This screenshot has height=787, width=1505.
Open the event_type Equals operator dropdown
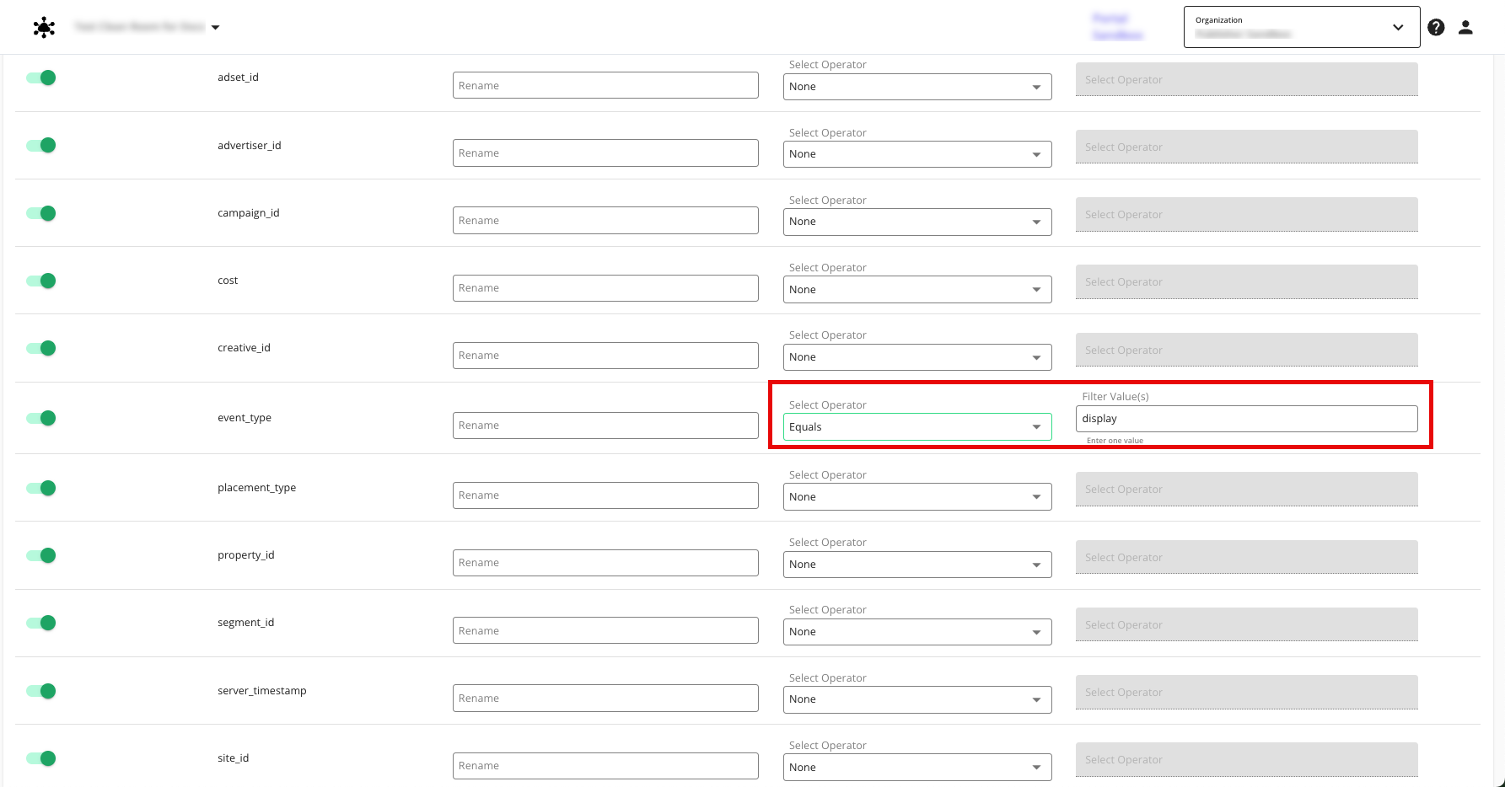coord(916,427)
